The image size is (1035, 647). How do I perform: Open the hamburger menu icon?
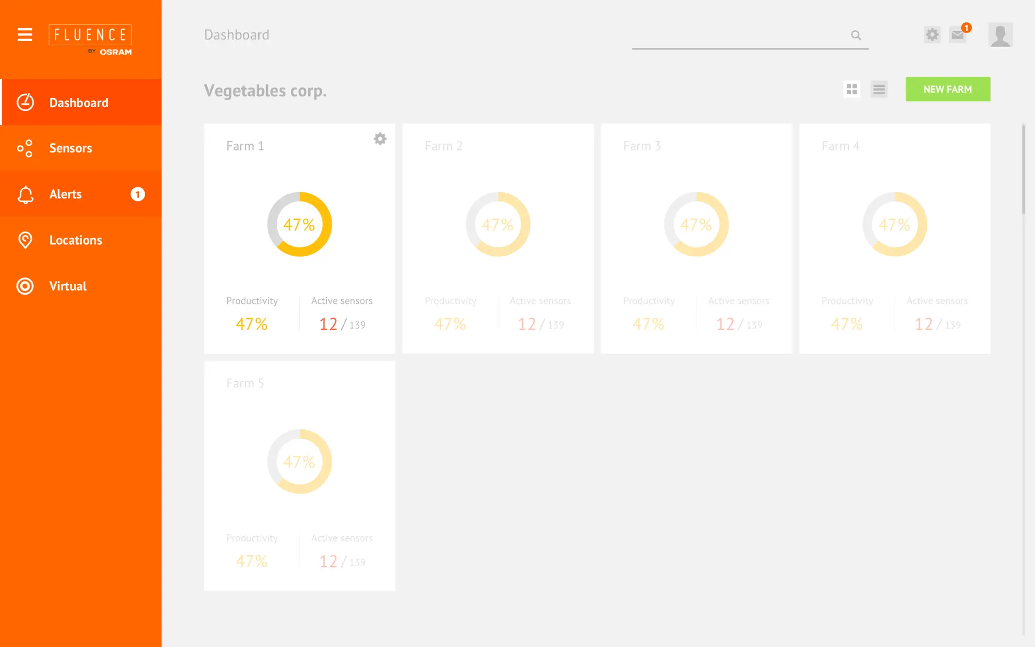point(25,34)
